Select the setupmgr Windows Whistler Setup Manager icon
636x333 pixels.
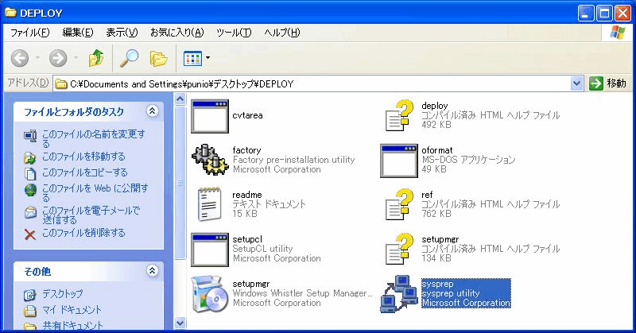tap(210, 292)
